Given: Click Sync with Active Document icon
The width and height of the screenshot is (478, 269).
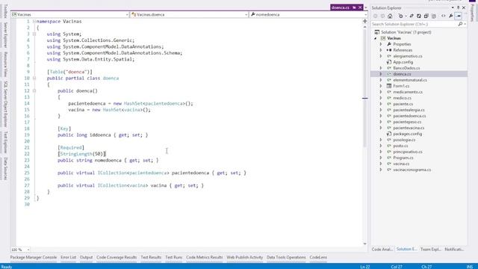Looking at the screenshot, I should 412,16.
